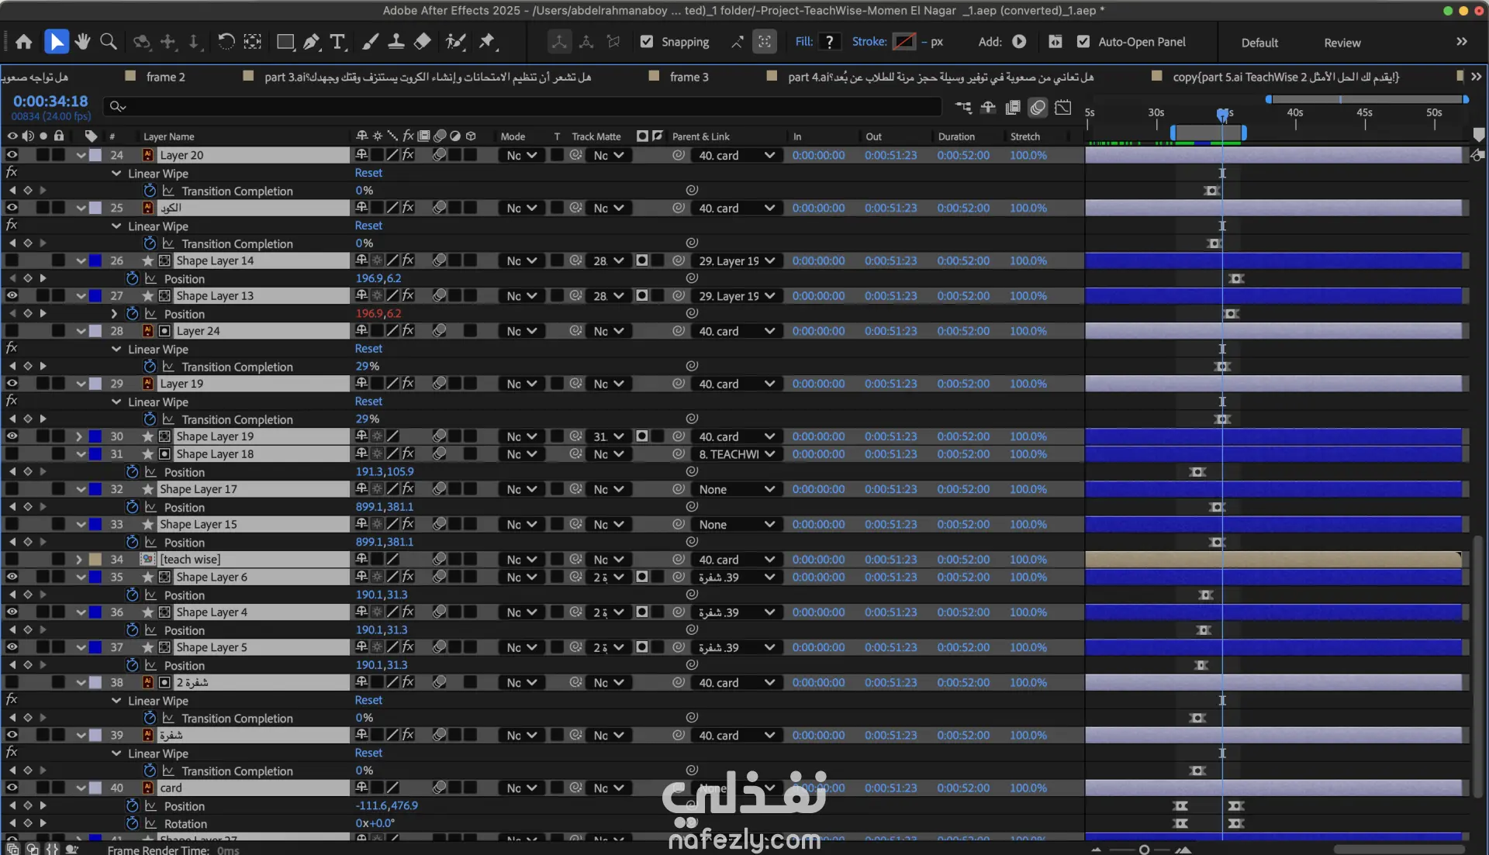This screenshot has width=1489, height=855.
Task: Toggle the Auto-Open Panel checkbox
Action: pos(1083,42)
